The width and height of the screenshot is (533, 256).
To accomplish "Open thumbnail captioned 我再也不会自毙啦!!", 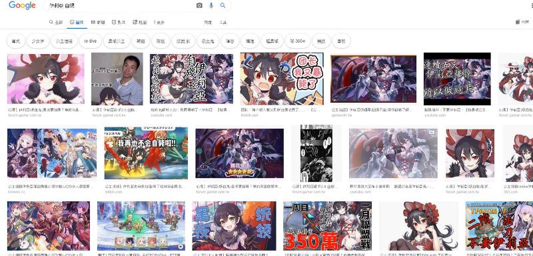I will [x=146, y=153].
